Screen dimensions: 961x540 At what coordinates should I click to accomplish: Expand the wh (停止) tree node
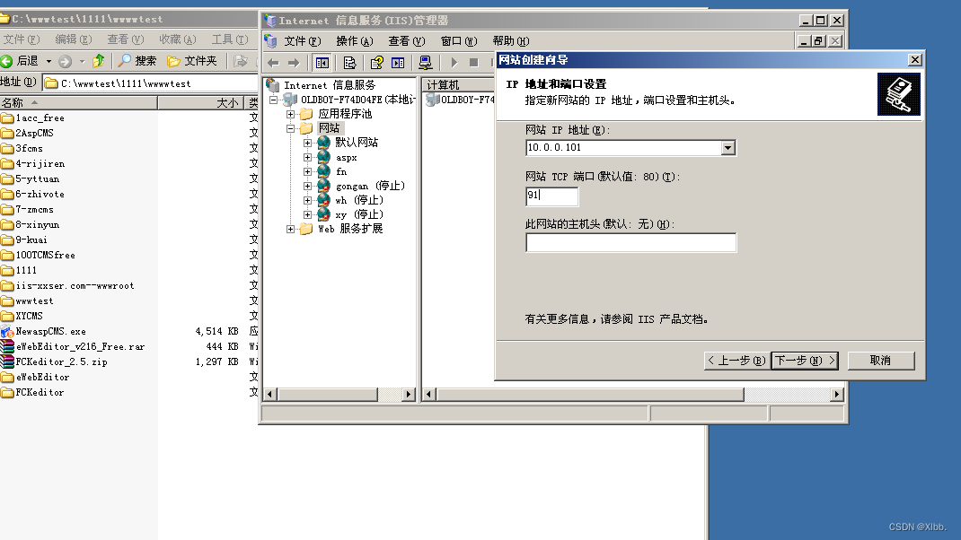[308, 200]
